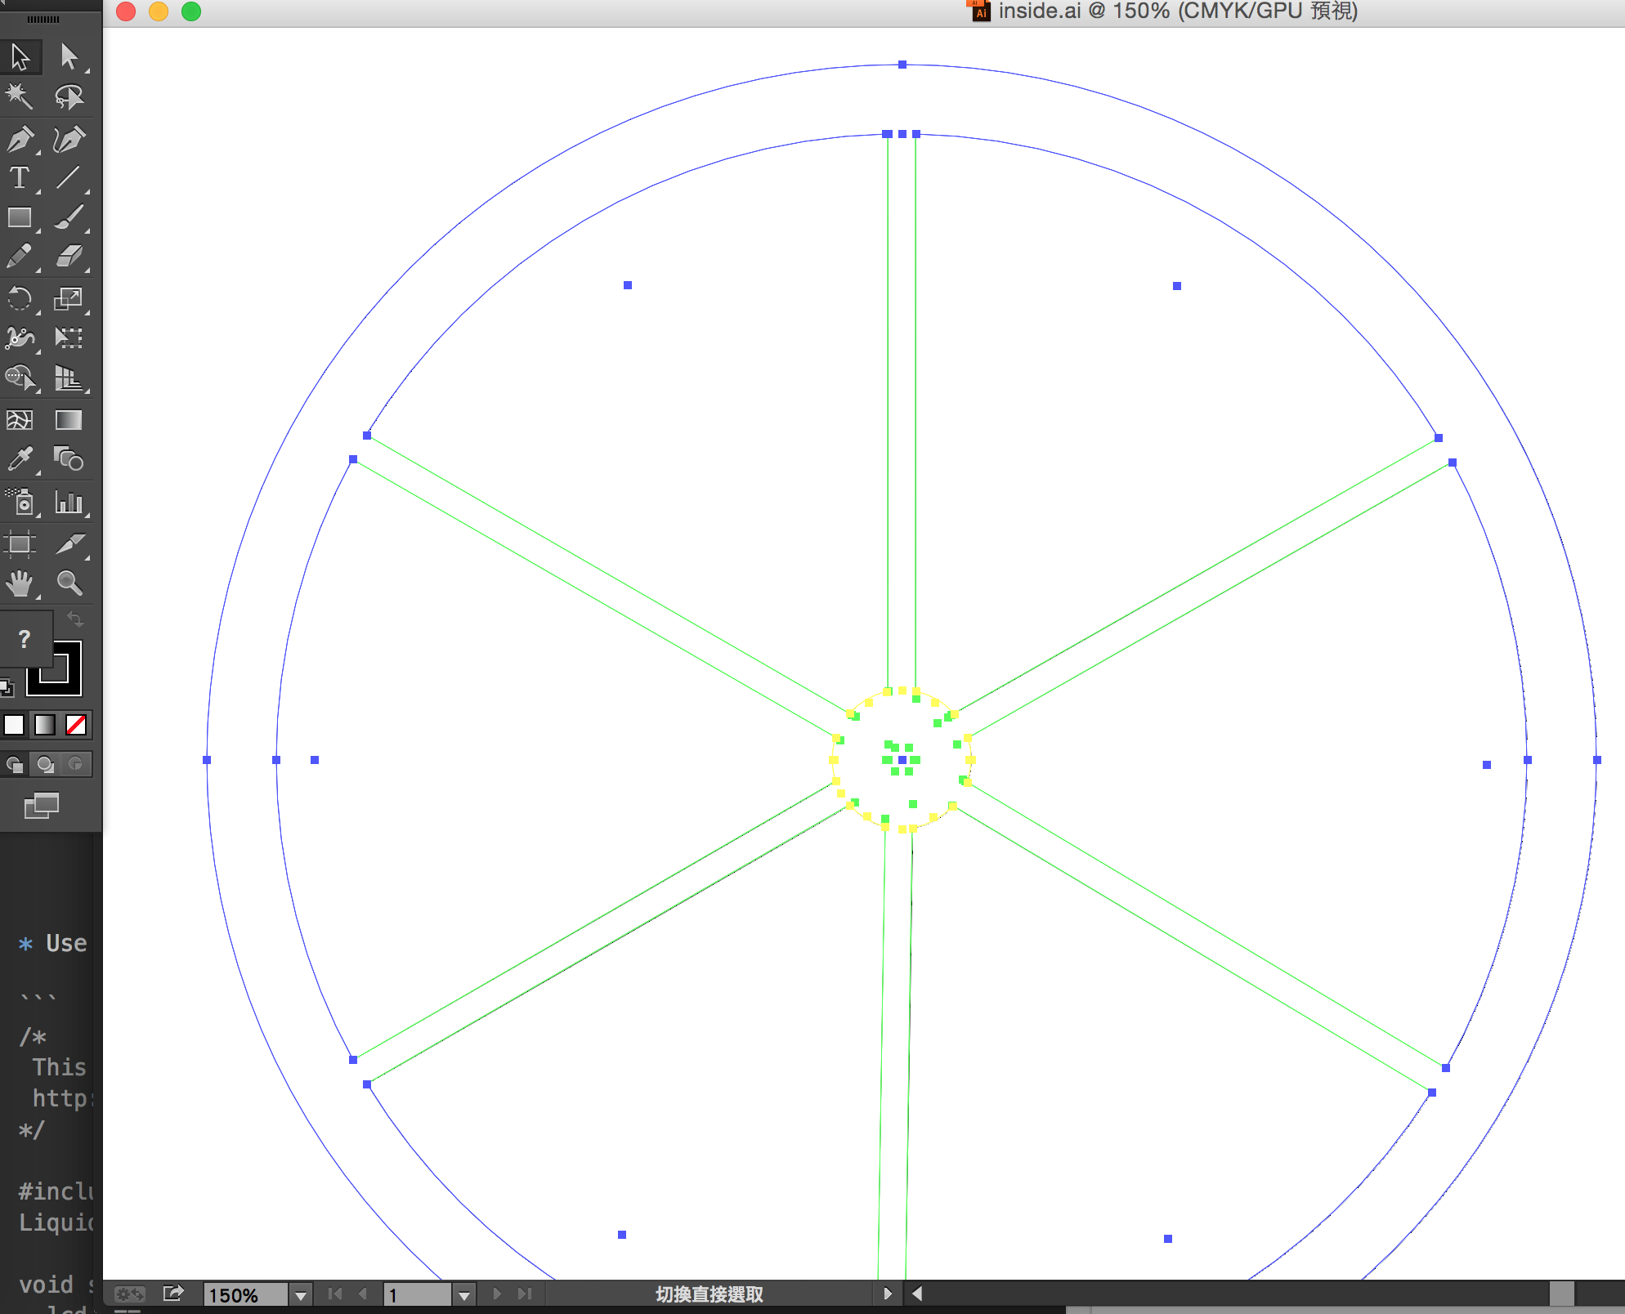Open the artboard navigation dropdown
Screen dimensions: 1625x1314
click(464, 1295)
